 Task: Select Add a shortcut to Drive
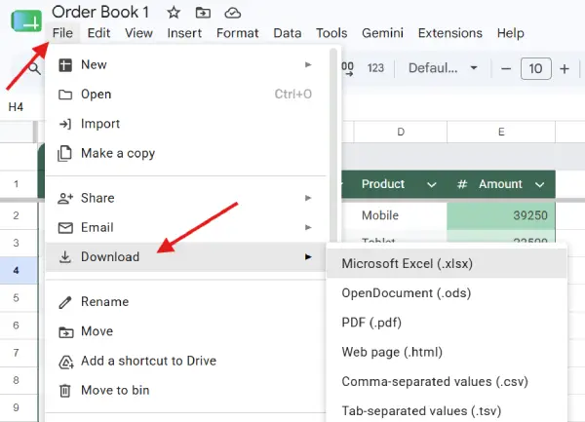click(x=186, y=361)
